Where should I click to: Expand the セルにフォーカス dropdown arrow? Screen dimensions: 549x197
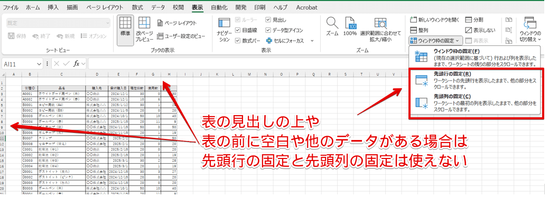[x=312, y=41]
